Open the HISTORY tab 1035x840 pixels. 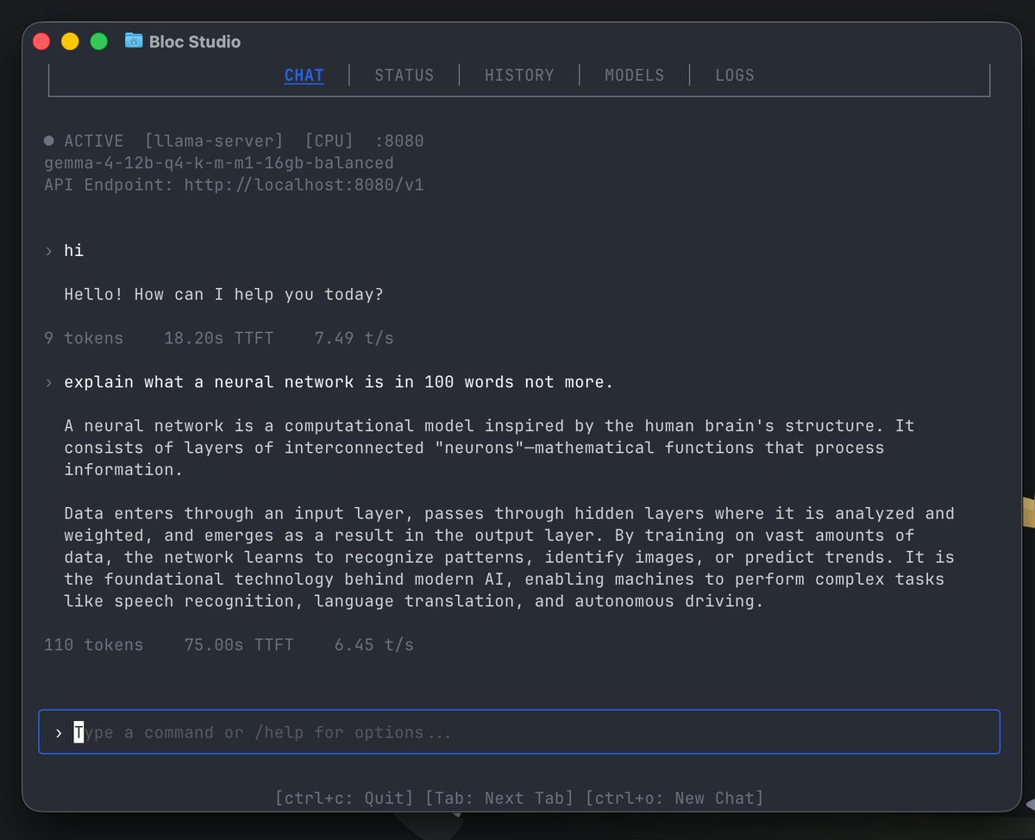519,75
